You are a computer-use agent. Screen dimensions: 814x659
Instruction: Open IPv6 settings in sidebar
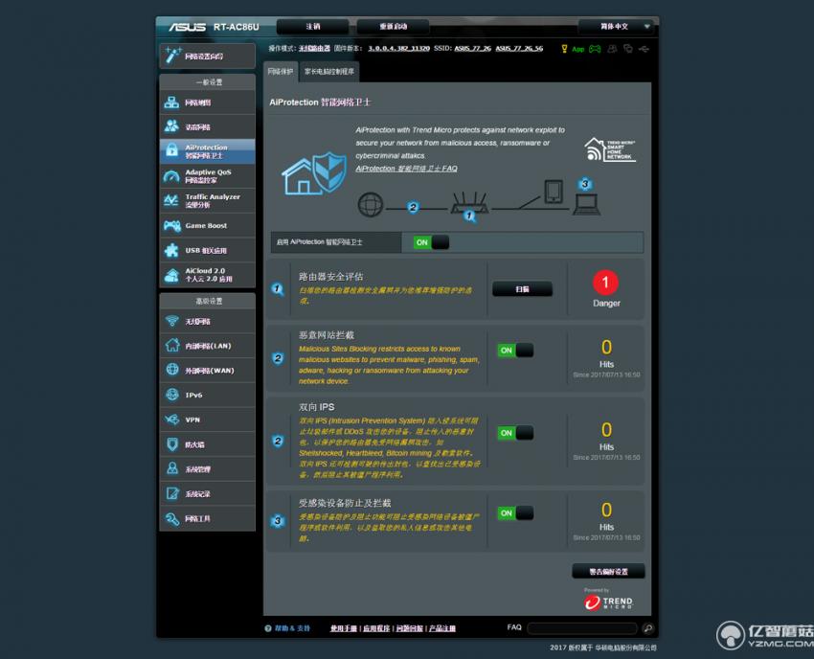click(207, 395)
